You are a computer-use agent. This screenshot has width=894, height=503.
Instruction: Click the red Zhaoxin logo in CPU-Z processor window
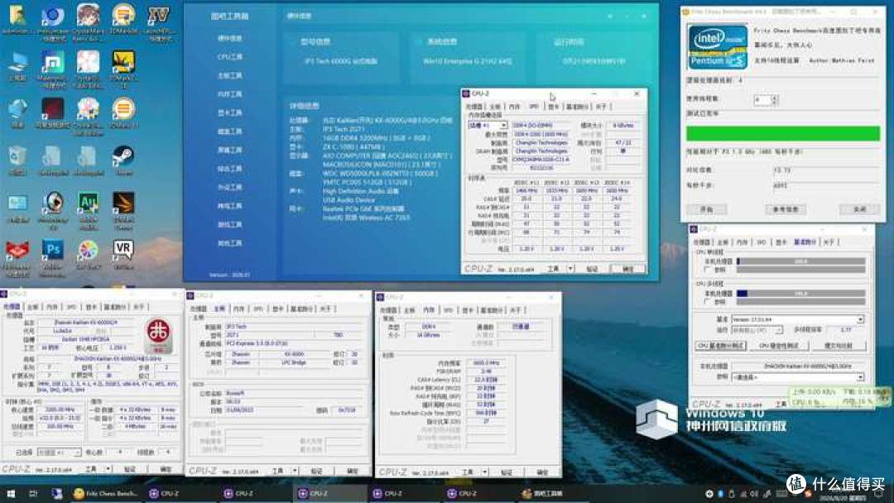tap(158, 336)
